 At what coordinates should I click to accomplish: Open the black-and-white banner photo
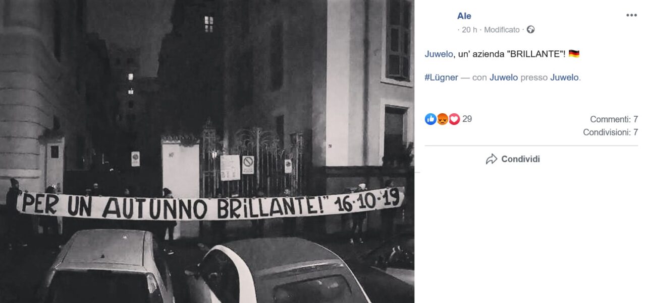pyautogui.click(x=207, y=151)
